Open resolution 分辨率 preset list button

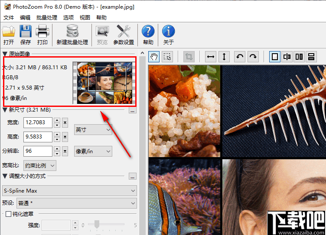point(65,151)
